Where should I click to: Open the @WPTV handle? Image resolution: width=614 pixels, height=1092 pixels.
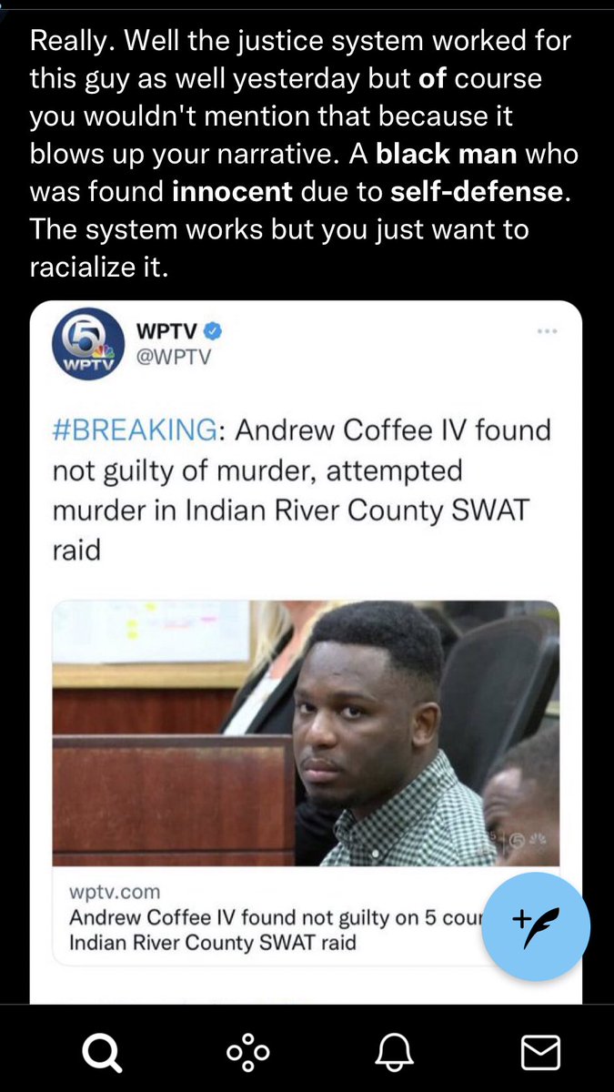pos(172,356)
